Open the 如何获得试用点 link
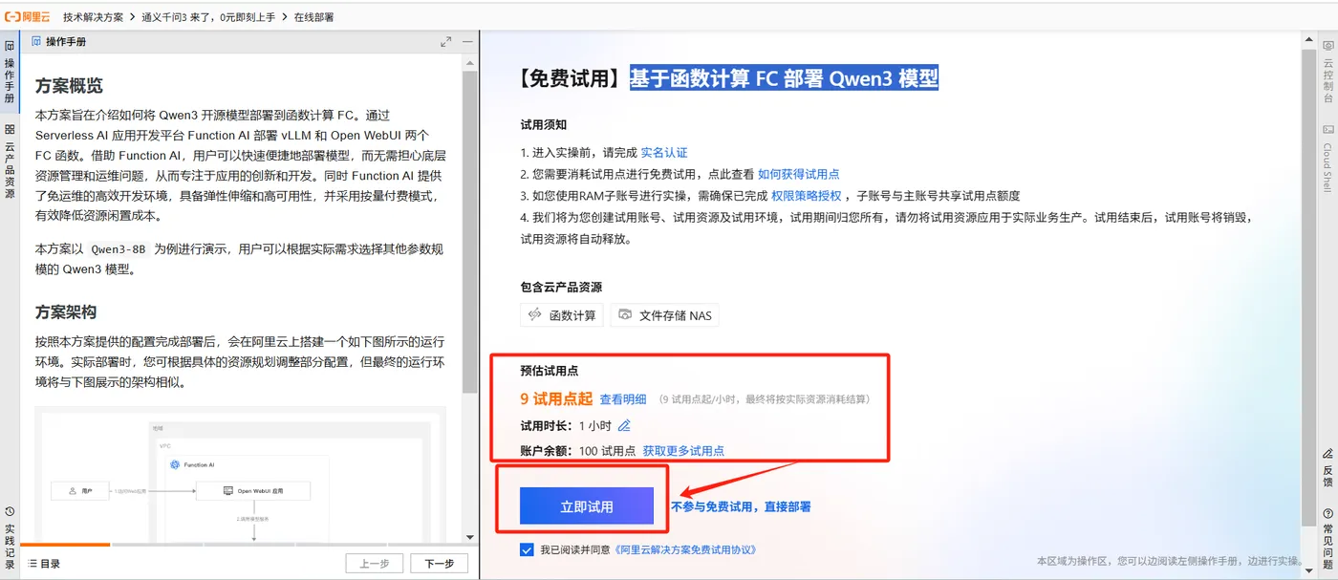The width and height of the screenshot is (1338, 580). [799, 174]
